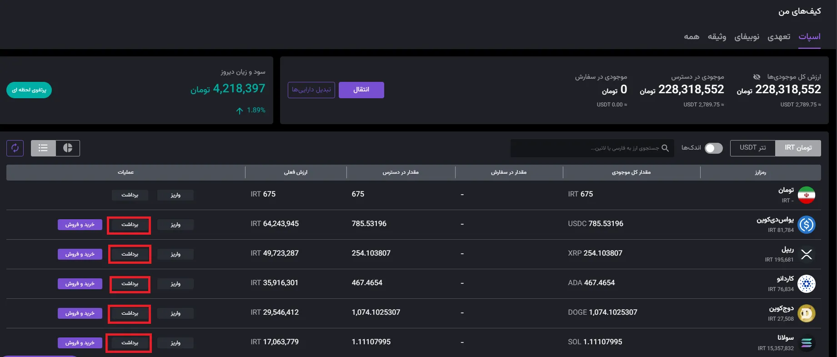Screen dimensions: 837x357
Task: Click the refresh balances icon
Action: click(15, 148)
